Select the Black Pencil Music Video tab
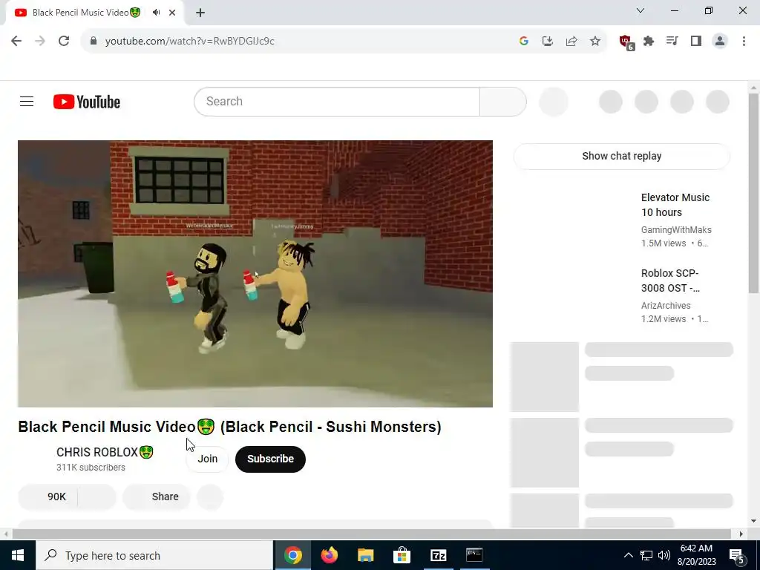 pos(86,13)
